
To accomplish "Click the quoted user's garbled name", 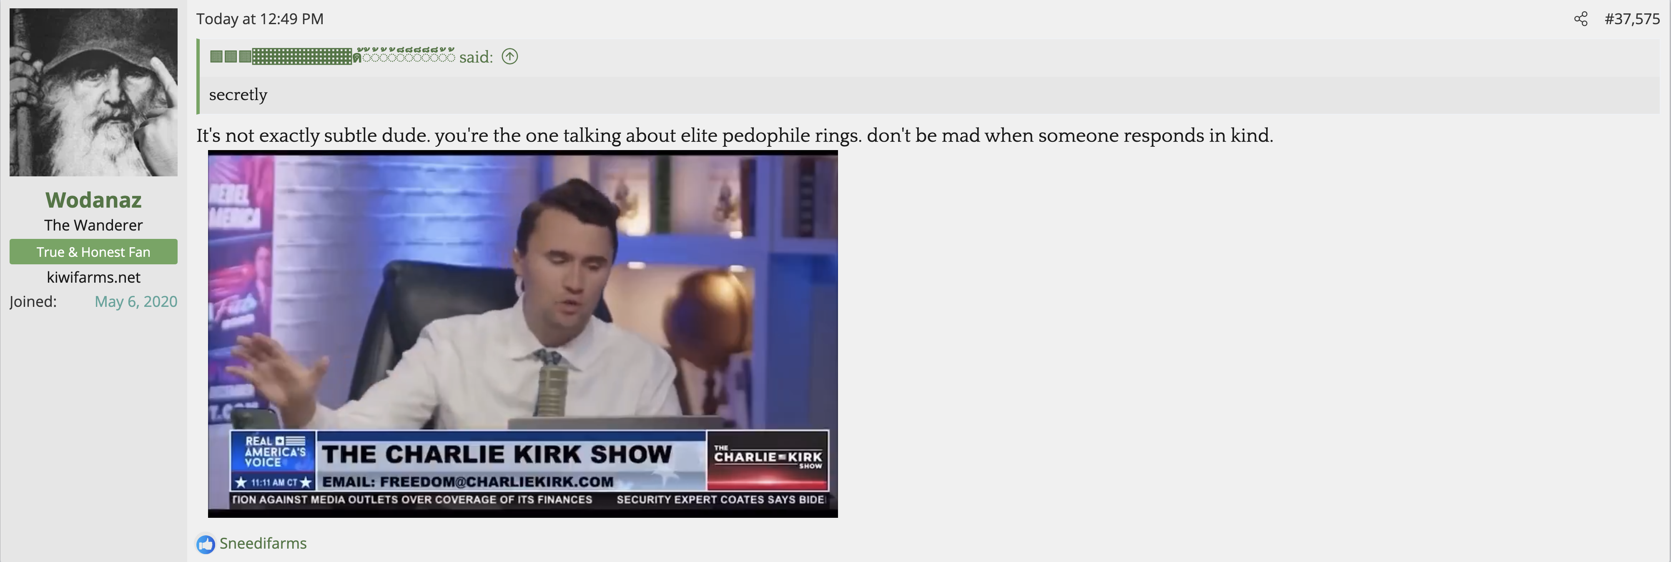I will click(x=332, y=56).
